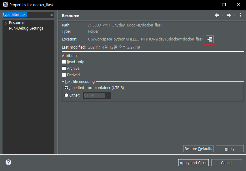Click the location C:\workspace_python path text
The width and height of the screenshot is (246, 171).
pos(145,39)
